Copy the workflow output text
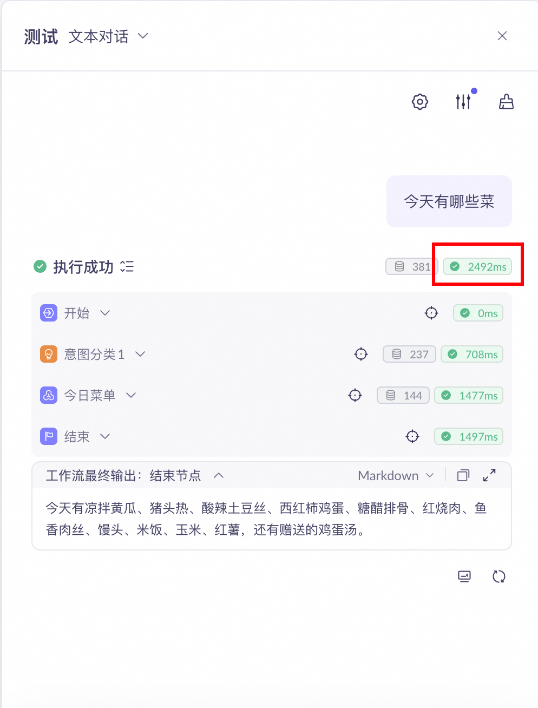Screen dimensions: 538x708 pyautogui.click(x=463, y=475)
